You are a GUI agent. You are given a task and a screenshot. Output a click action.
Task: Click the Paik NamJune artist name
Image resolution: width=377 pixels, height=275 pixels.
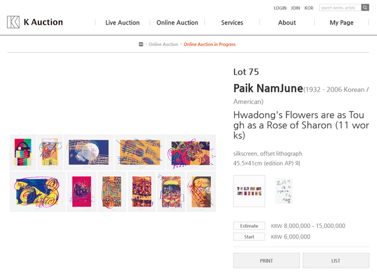268,88
